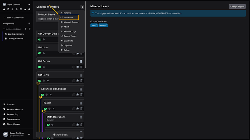Open the three-dot menu beside Leaving members

[82, 6]
